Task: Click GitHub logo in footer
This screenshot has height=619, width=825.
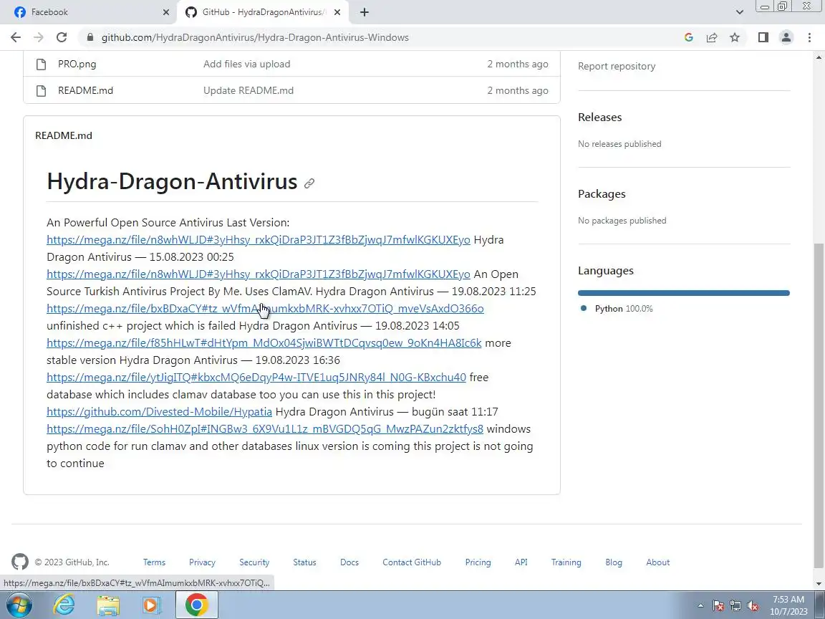Action: coord(20,562)
